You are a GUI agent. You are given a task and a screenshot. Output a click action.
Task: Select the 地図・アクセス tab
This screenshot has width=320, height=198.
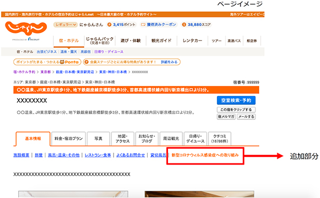[123, 139]
